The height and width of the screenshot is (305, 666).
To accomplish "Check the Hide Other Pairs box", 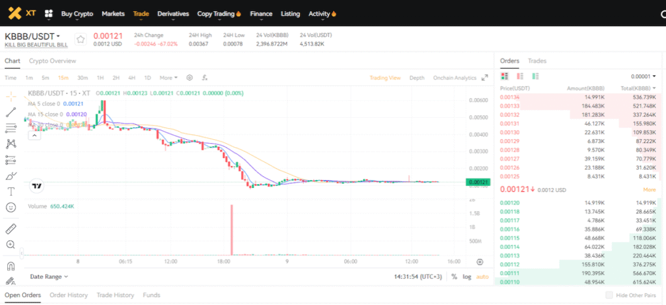I will click(x=609, y=295).
